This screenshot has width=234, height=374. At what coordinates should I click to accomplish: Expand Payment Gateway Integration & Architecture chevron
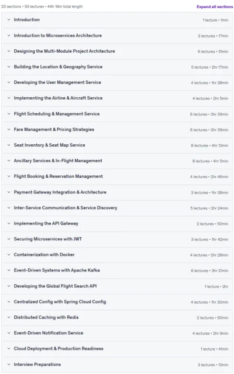pyautogui.click(x=9, y=192)
